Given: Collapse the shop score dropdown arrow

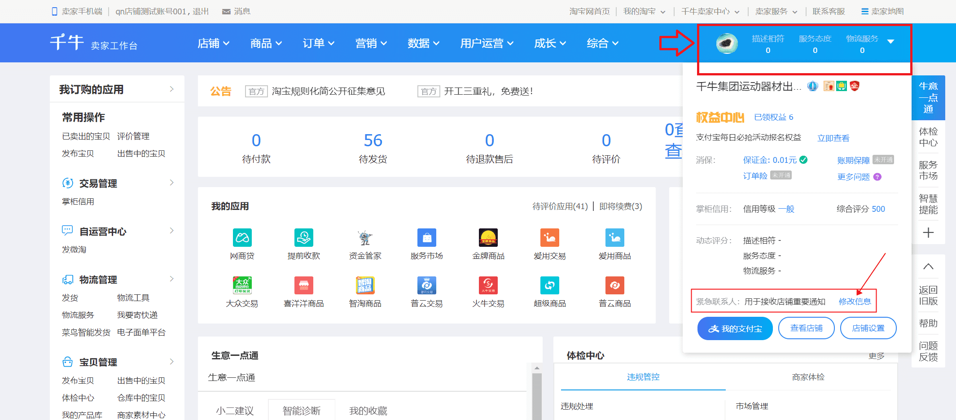Looking at the screenshot, I should click(891, 42).
